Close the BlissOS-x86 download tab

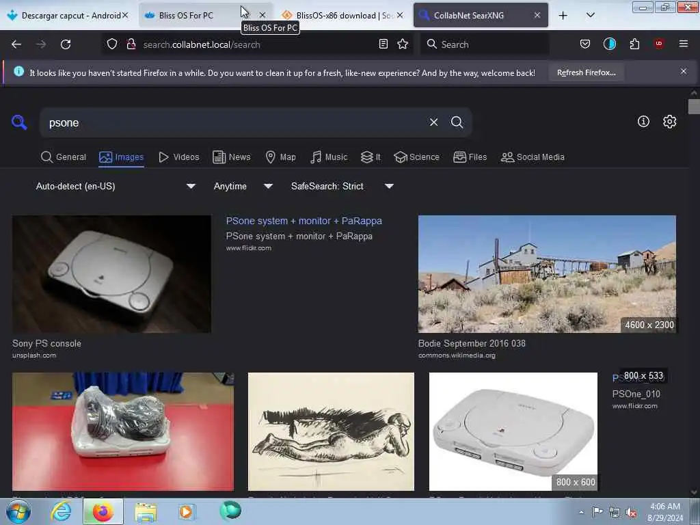pyautogui.click(x=400, y=16)
